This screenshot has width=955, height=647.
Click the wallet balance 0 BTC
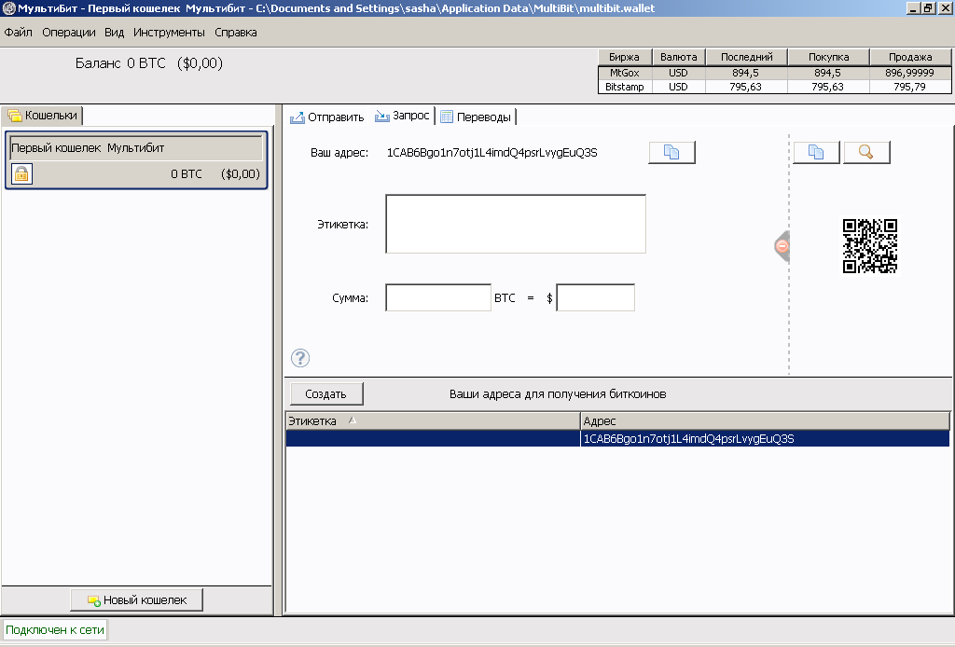[187, 174]
